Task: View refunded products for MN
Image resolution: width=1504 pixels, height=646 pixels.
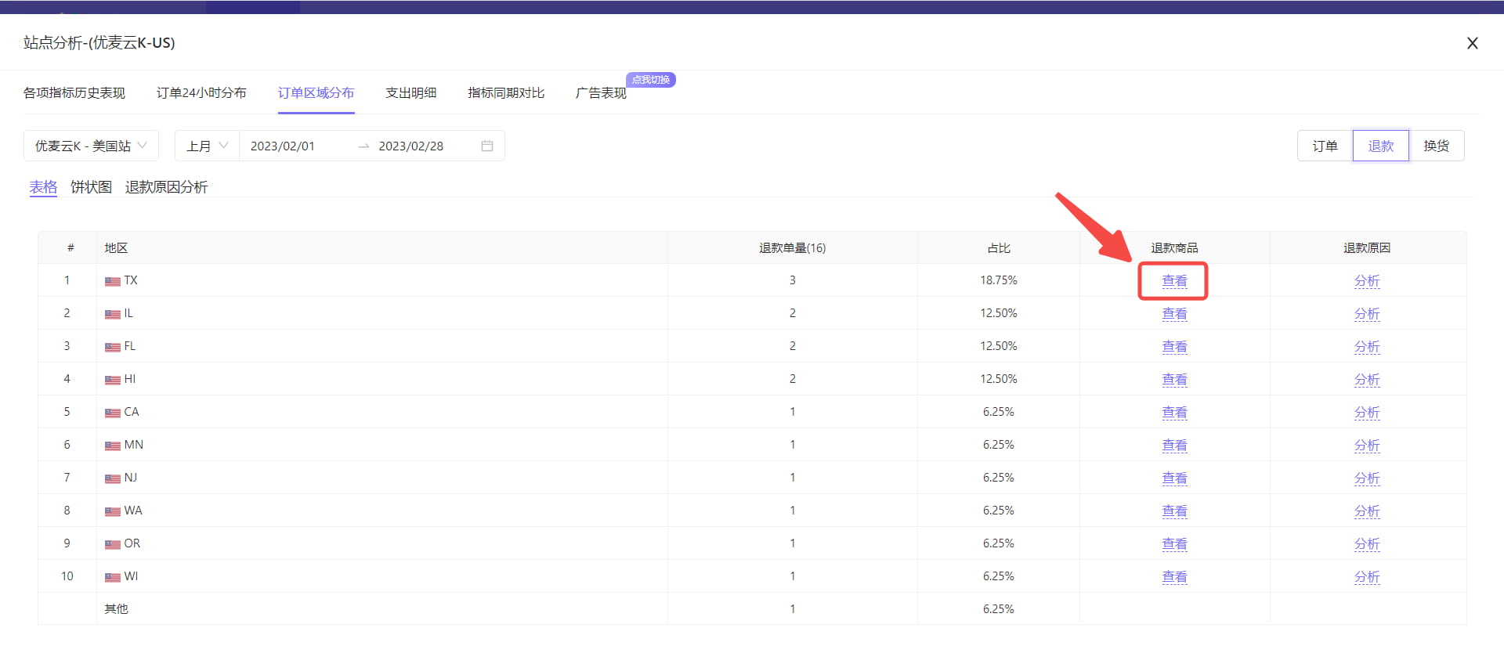Action: pos(1174,445)
